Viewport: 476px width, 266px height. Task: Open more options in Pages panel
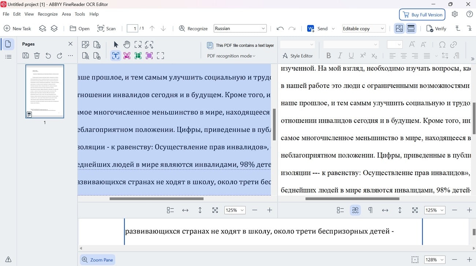pyautogui.click(x=70, y=55)
